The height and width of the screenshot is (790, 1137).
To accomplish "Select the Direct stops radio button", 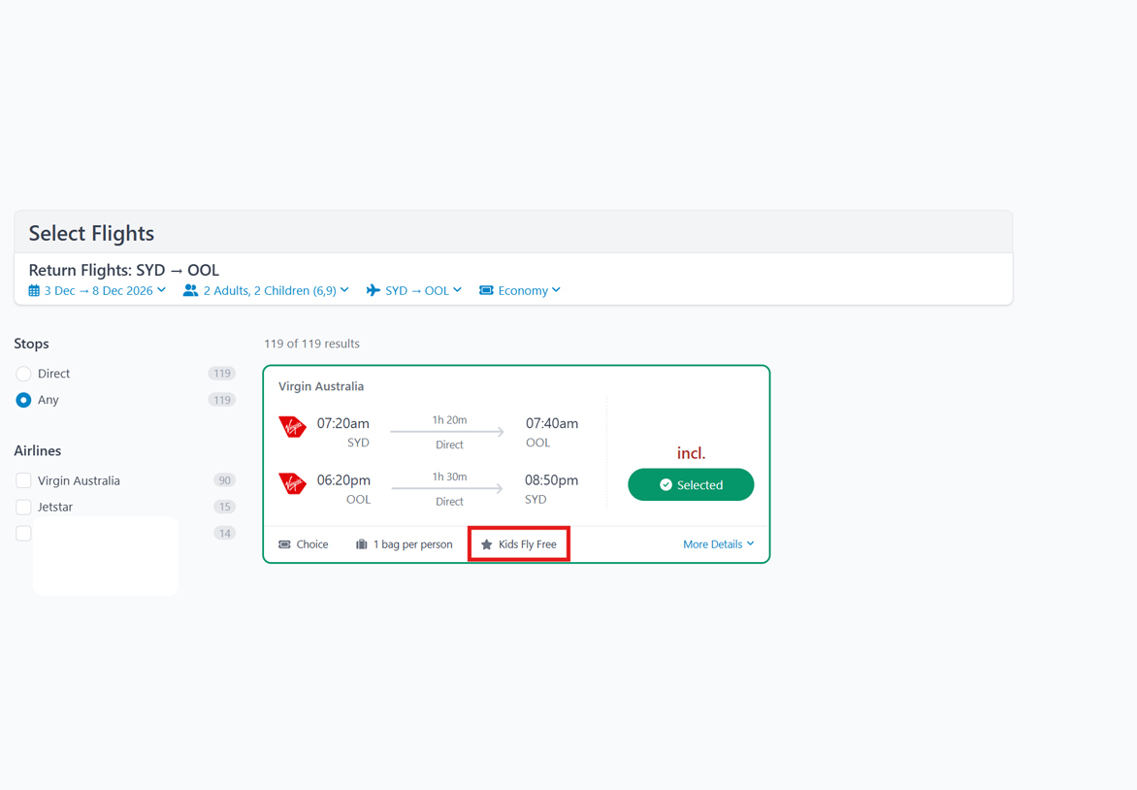I will 24,374.
